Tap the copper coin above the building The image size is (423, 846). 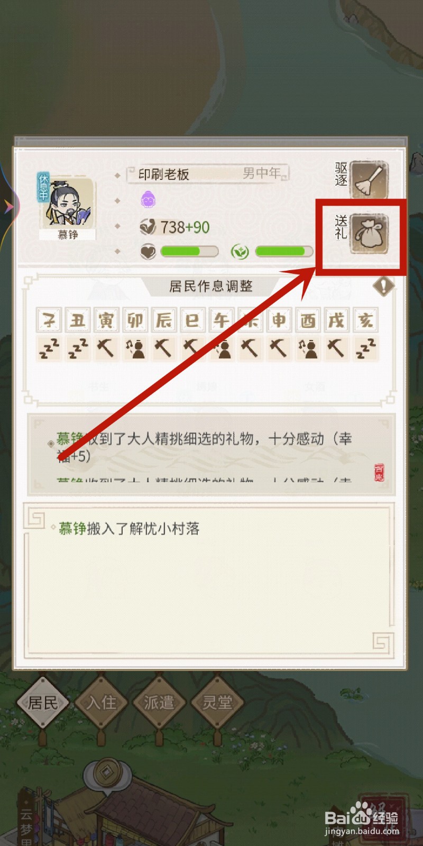108,774
